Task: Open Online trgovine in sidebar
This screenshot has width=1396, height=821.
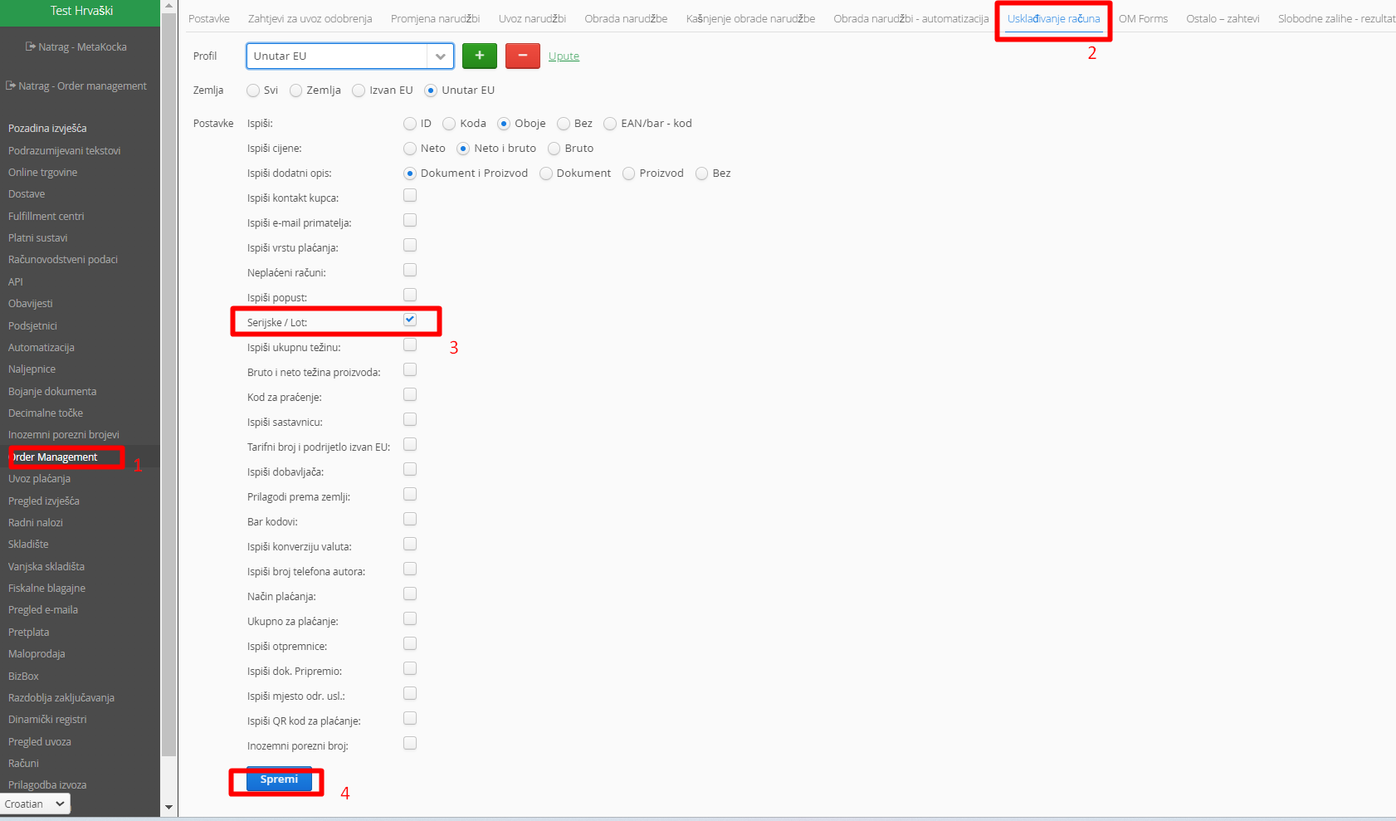Action: tap(42, 173)
